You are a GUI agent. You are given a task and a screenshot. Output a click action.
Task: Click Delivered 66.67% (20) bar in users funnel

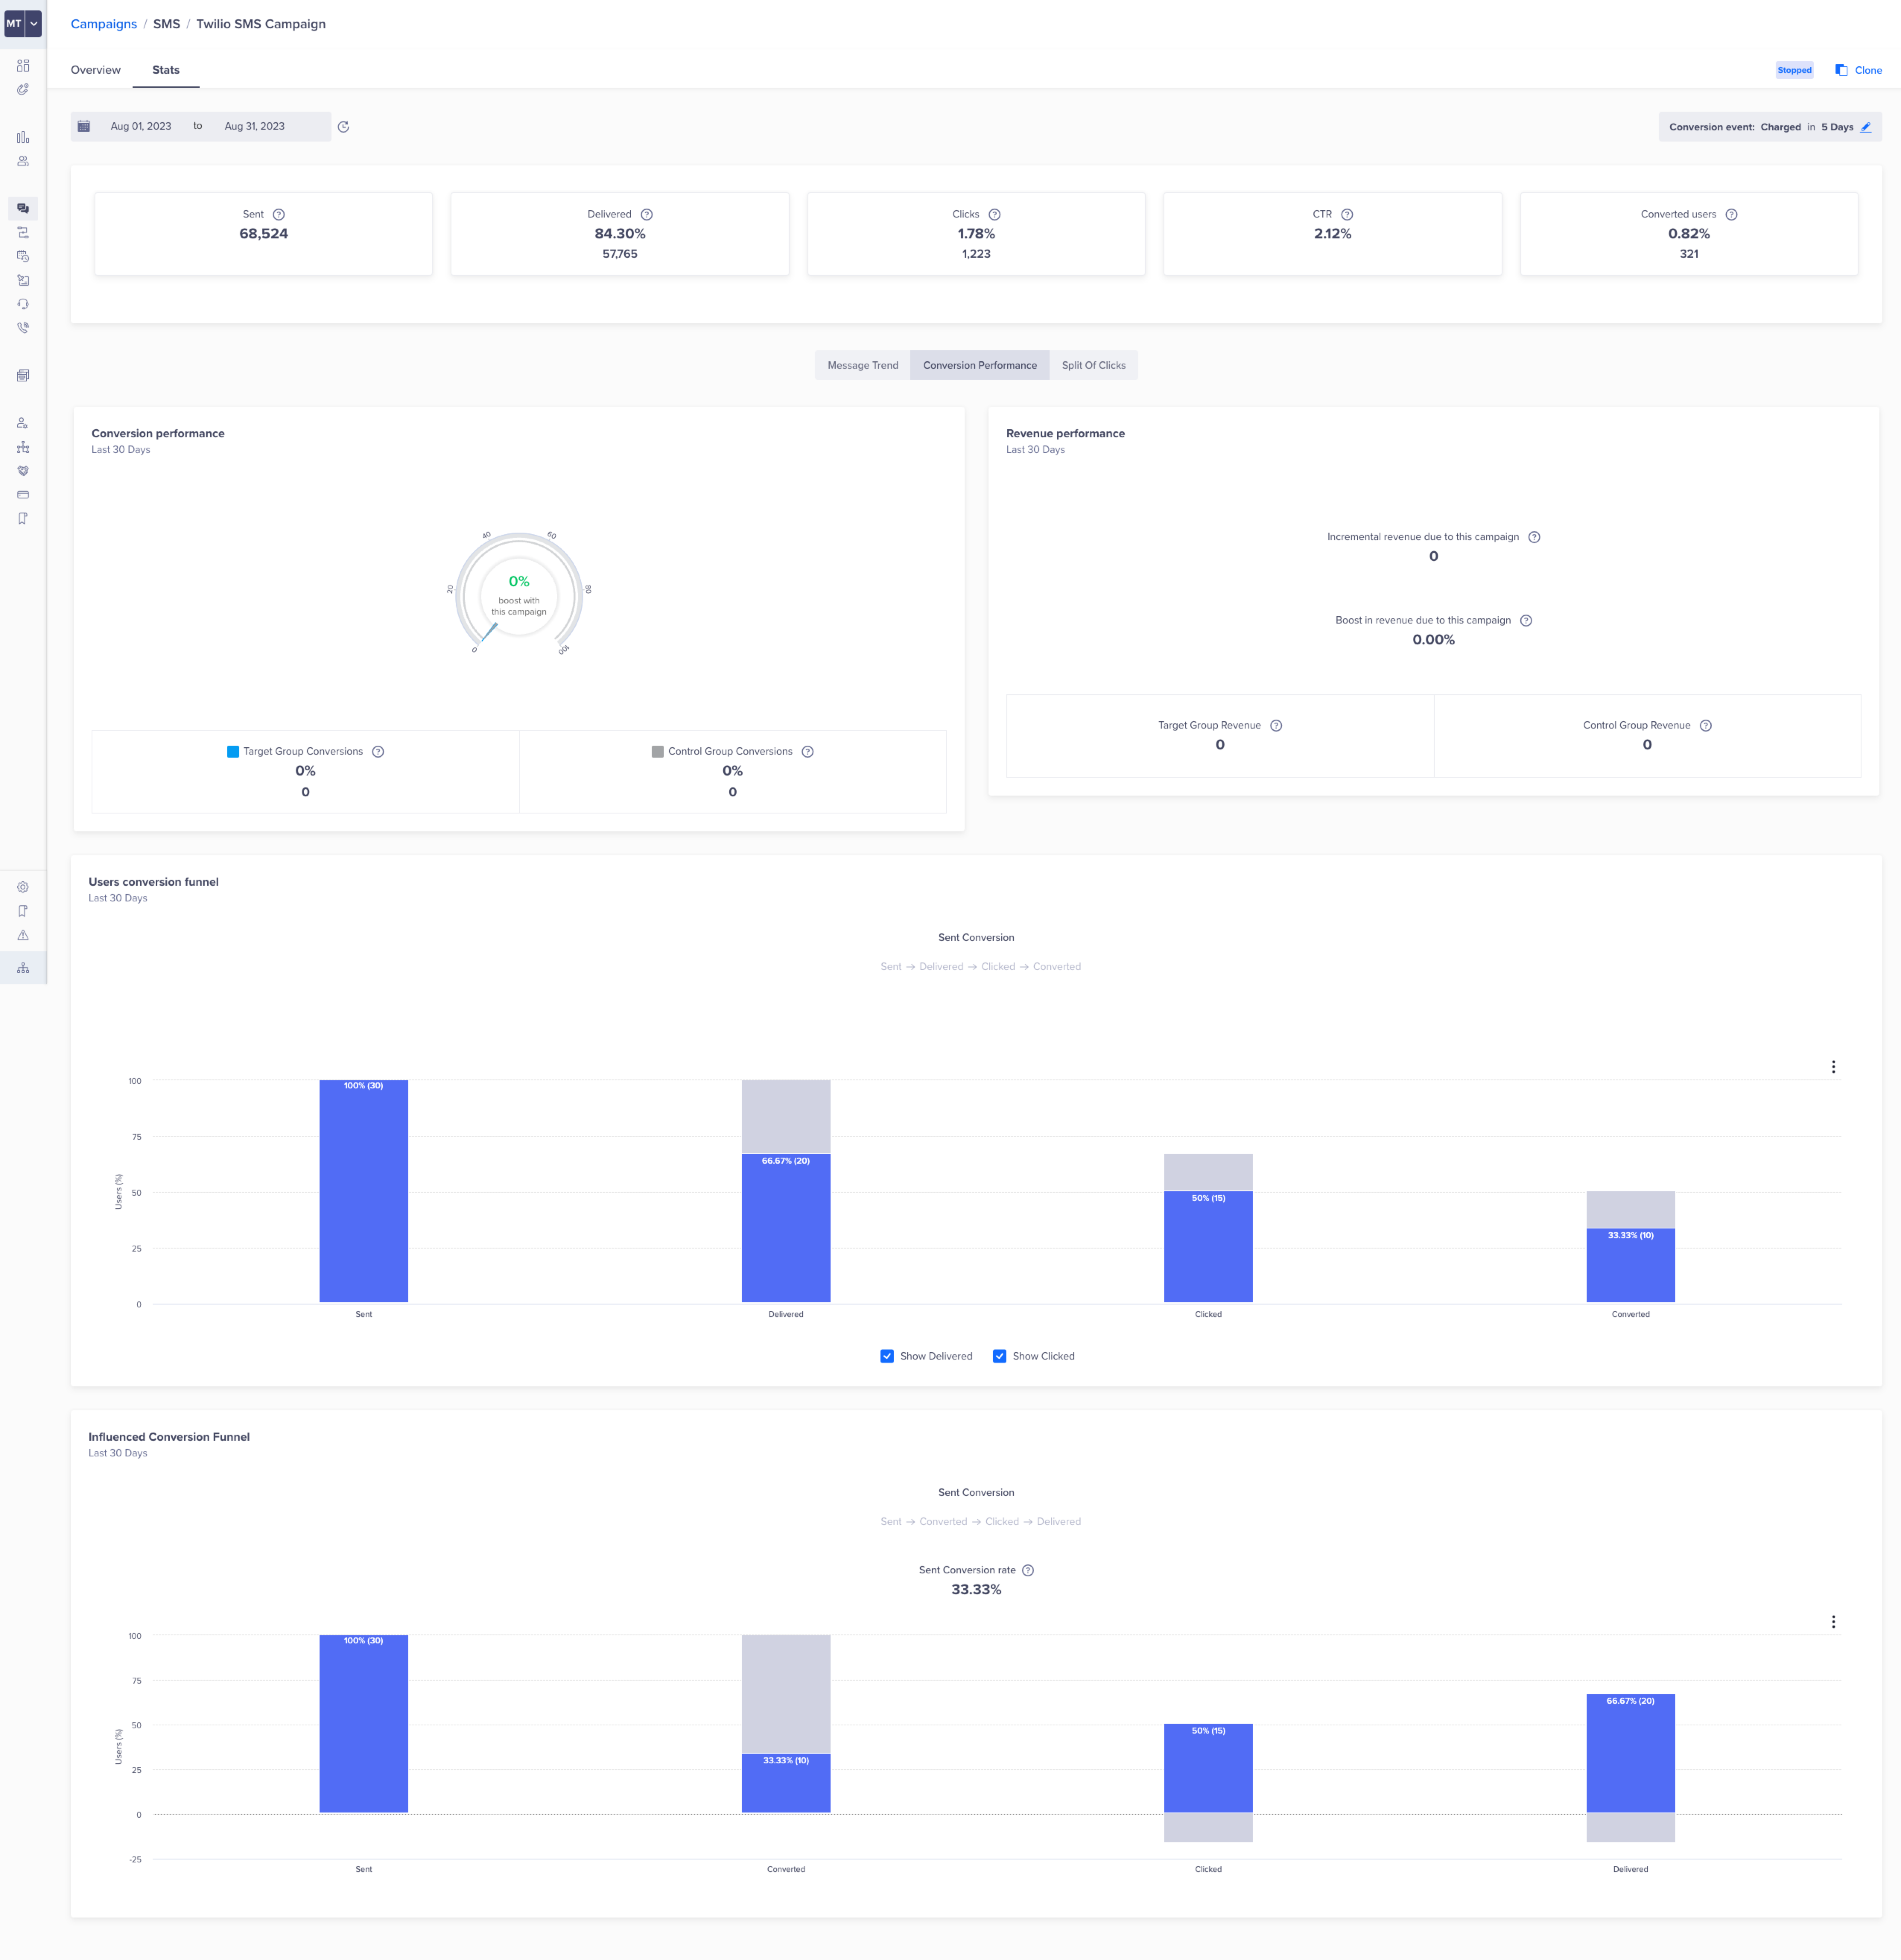click(x=786, y=1228)
